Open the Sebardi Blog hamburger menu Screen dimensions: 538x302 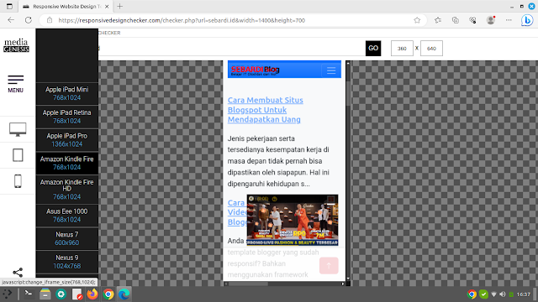tap(331, 70)
